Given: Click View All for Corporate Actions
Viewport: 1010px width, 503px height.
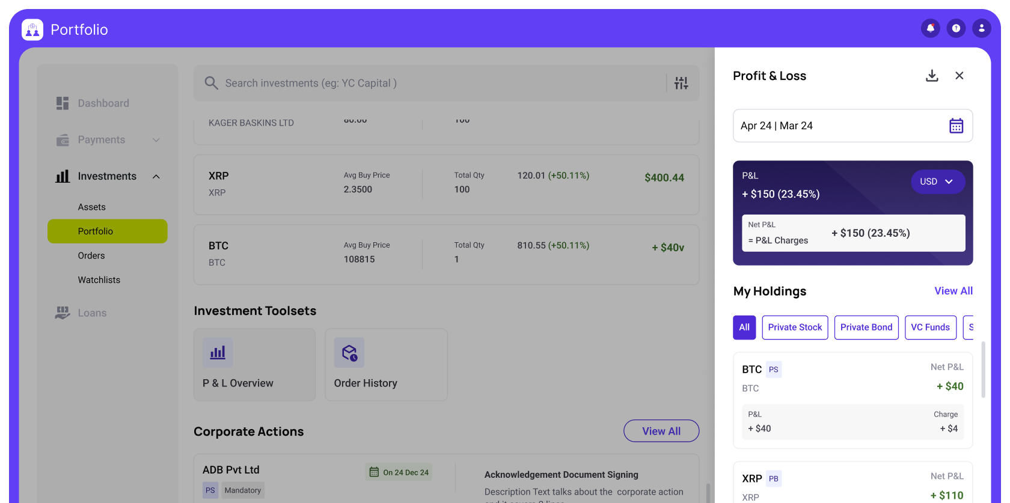Looking at the screenshot, I should pos(661,431).
